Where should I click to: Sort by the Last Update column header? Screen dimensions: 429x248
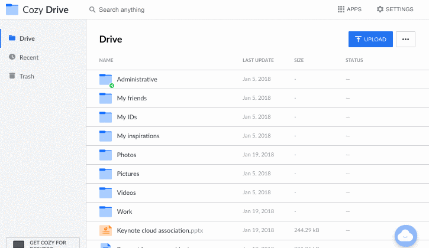(x=258, y=60)
